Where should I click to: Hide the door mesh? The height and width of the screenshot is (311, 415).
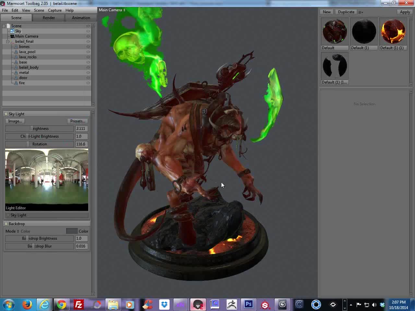tap(88, 78)
